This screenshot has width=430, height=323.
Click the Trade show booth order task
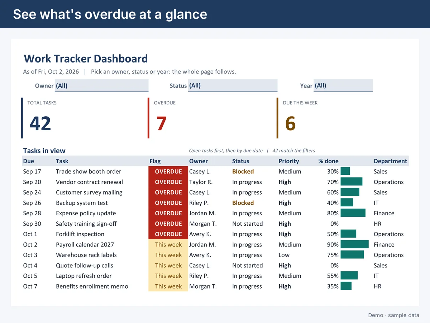[x=89, y=172]
